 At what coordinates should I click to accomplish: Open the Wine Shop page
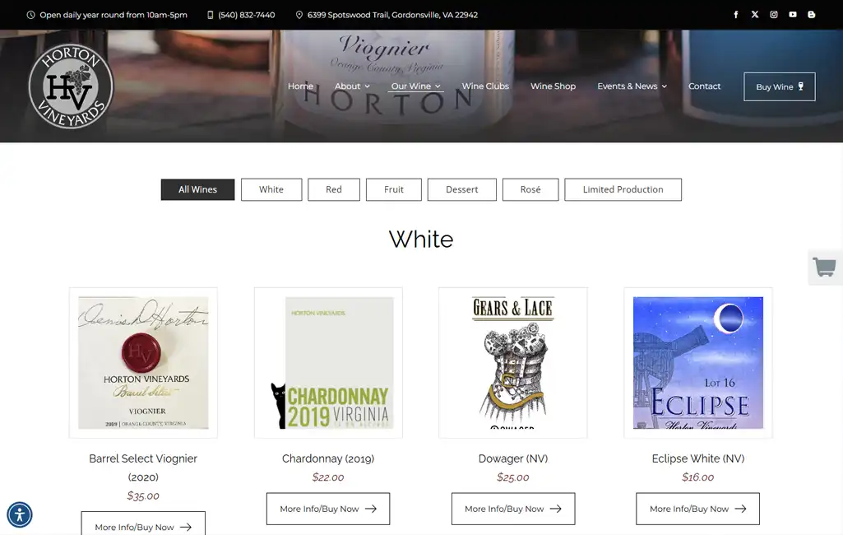554,86
